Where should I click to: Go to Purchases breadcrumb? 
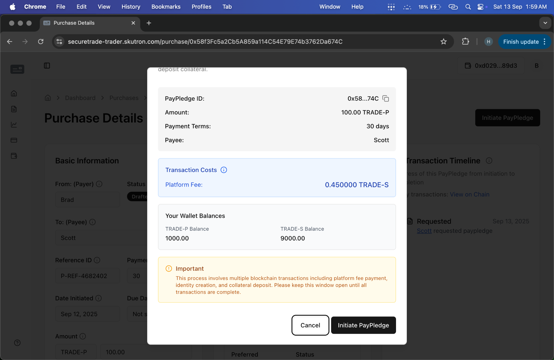click(124, 98)
